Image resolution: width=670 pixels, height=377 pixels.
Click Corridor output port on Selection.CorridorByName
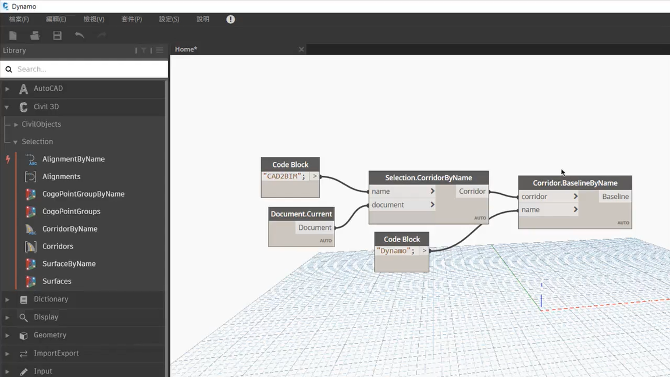pyautogui.click(x=472, y=191)
